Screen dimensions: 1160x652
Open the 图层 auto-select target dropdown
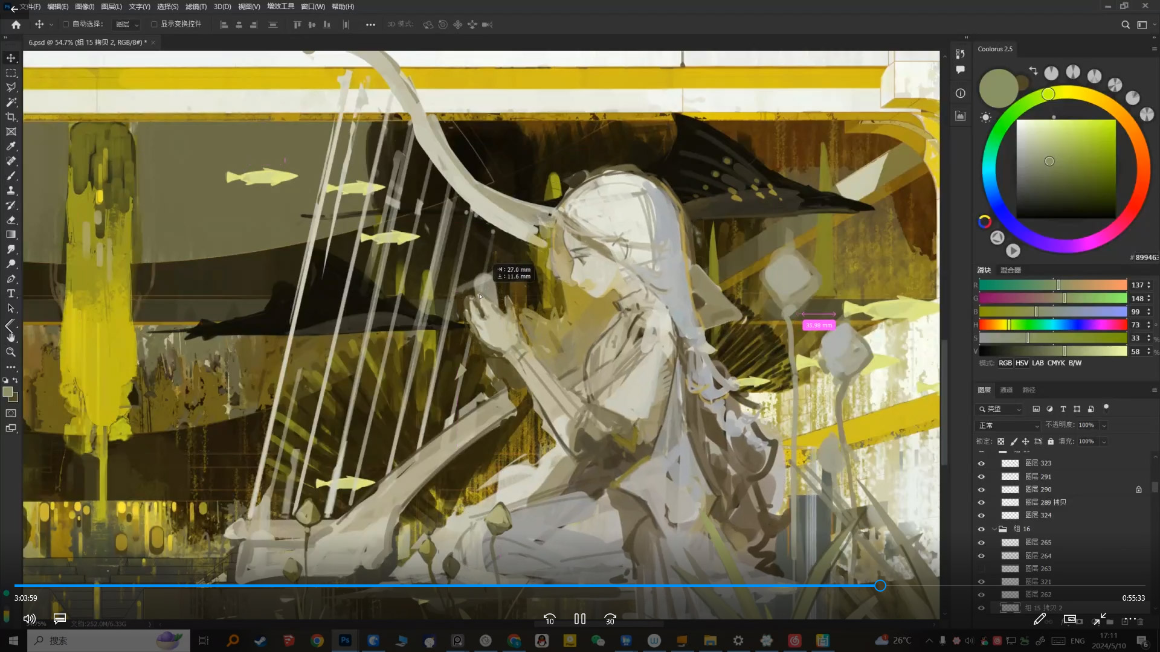(127, 24)
